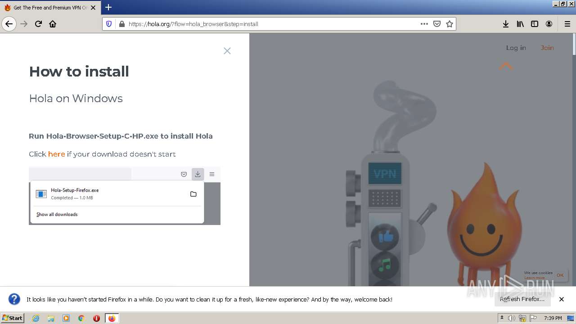Open the Log in page
Screen dimensions: 576x324
pyautogui.click(x=516, y=48)
